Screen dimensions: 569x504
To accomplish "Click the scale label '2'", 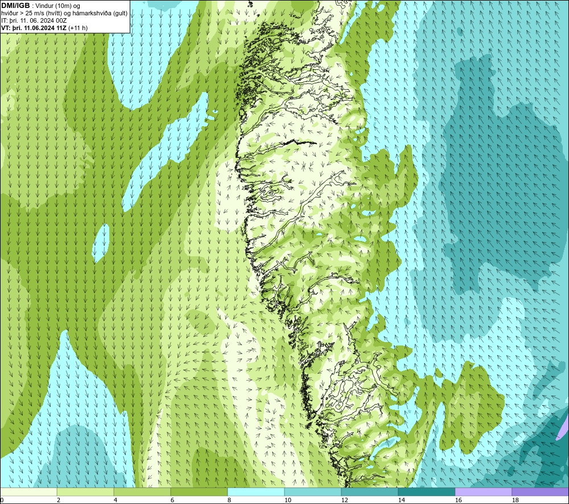I will pyautogui.click(x=59, y=500).
